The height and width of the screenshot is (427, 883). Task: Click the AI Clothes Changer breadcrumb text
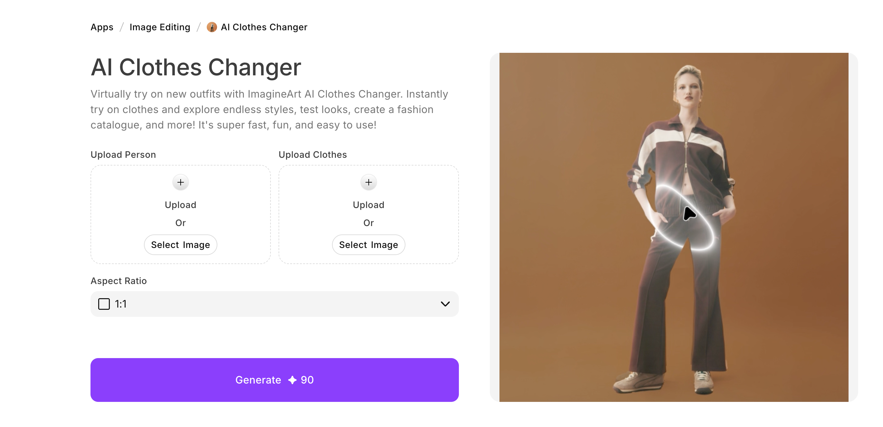(264, 27)
